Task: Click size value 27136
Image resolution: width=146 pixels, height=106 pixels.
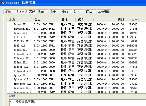Action: (133, 29)
